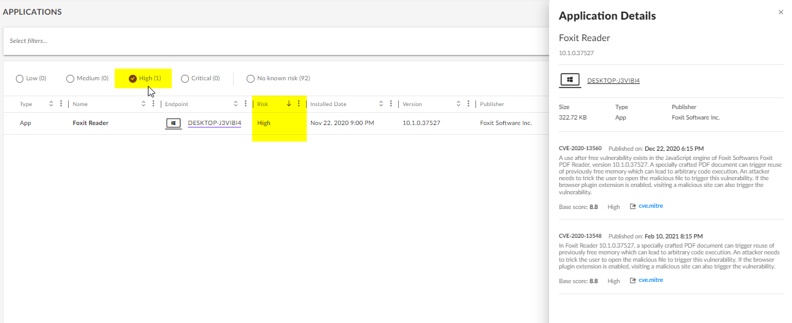Open Version column options menu

point(468,104)
